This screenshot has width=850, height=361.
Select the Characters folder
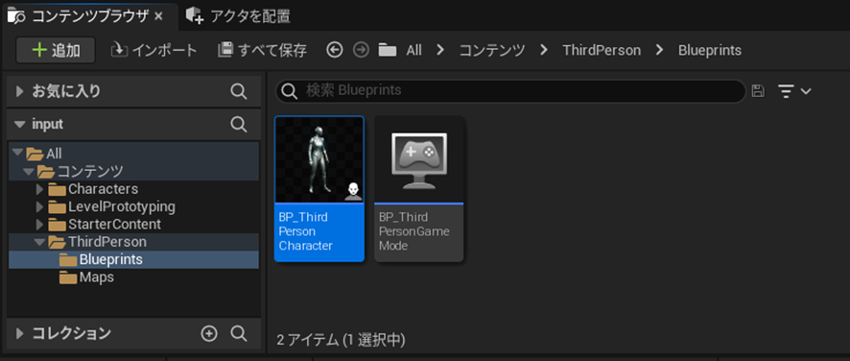[x=134, y=189]
